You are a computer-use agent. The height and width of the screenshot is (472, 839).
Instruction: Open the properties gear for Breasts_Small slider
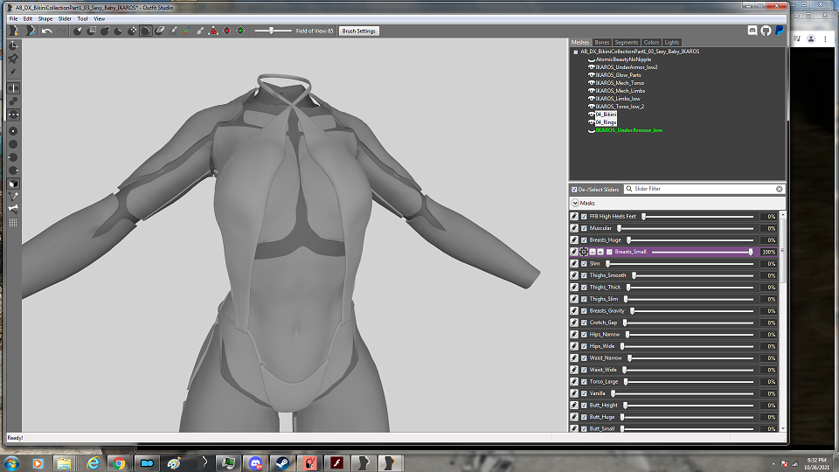pyautogui.click(x=584, y=252)
